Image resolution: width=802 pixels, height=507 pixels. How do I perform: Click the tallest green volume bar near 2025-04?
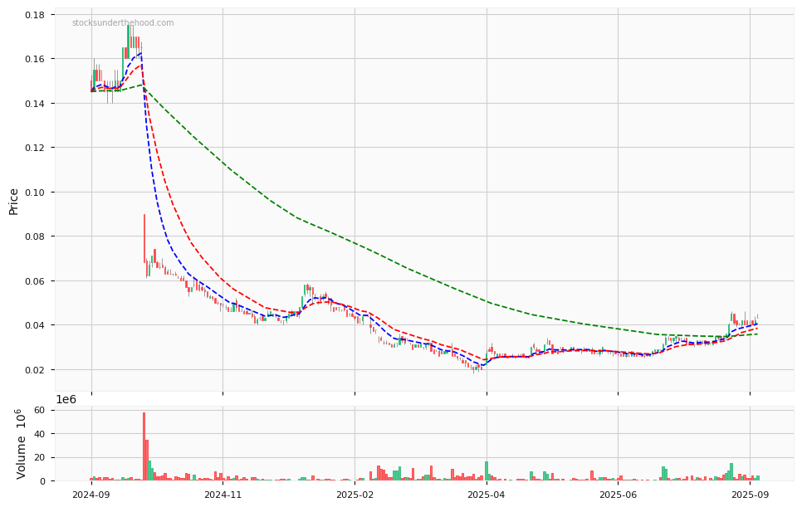tap(487, 470)
